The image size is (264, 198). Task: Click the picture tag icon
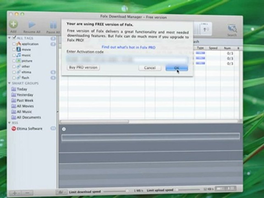[19, 61]
